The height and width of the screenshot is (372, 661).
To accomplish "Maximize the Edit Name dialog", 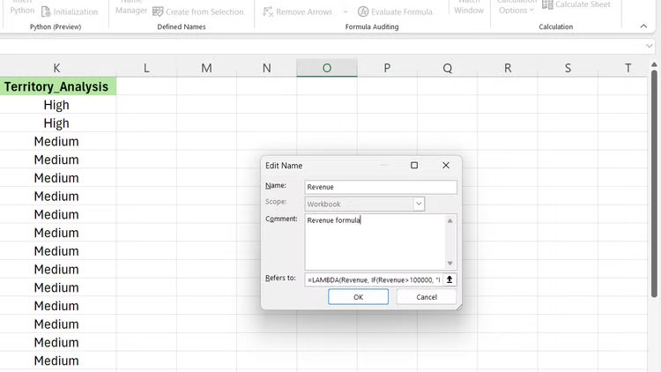I will point(414,165).
